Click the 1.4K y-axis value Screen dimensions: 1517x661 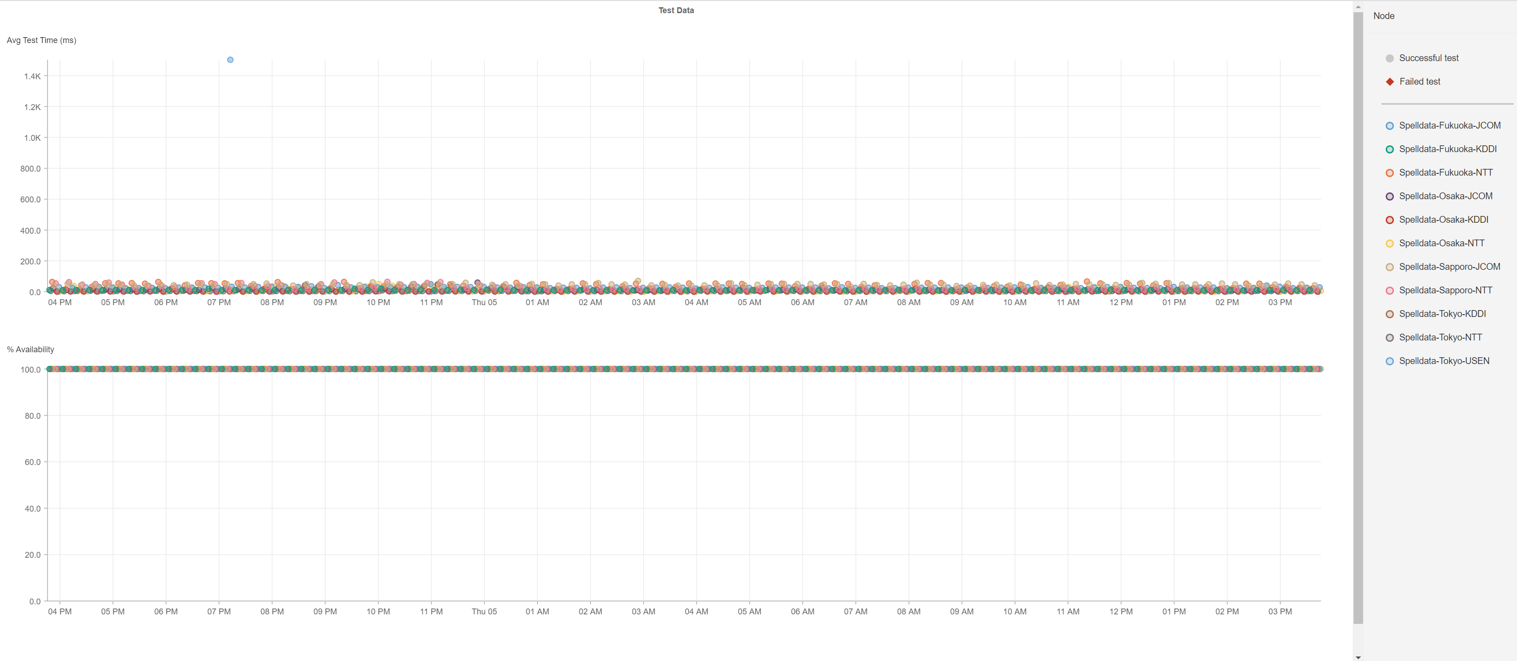click(x=33, y=76)
